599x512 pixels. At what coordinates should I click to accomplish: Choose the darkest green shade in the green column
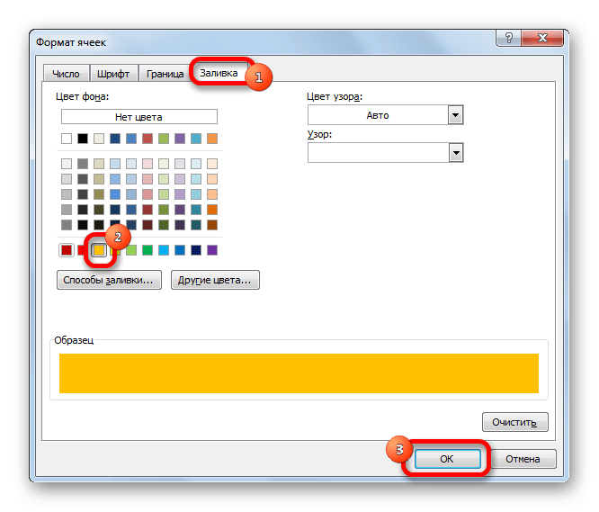click(x=164, y=225)
